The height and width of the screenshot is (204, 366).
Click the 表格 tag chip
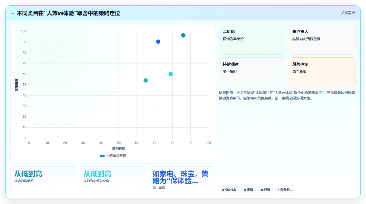248,190
